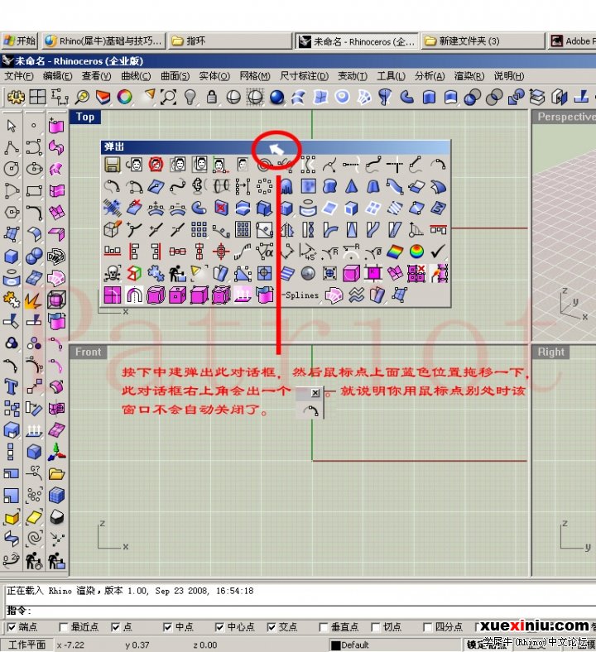Open the 文件(F) menu

[19, 76]
